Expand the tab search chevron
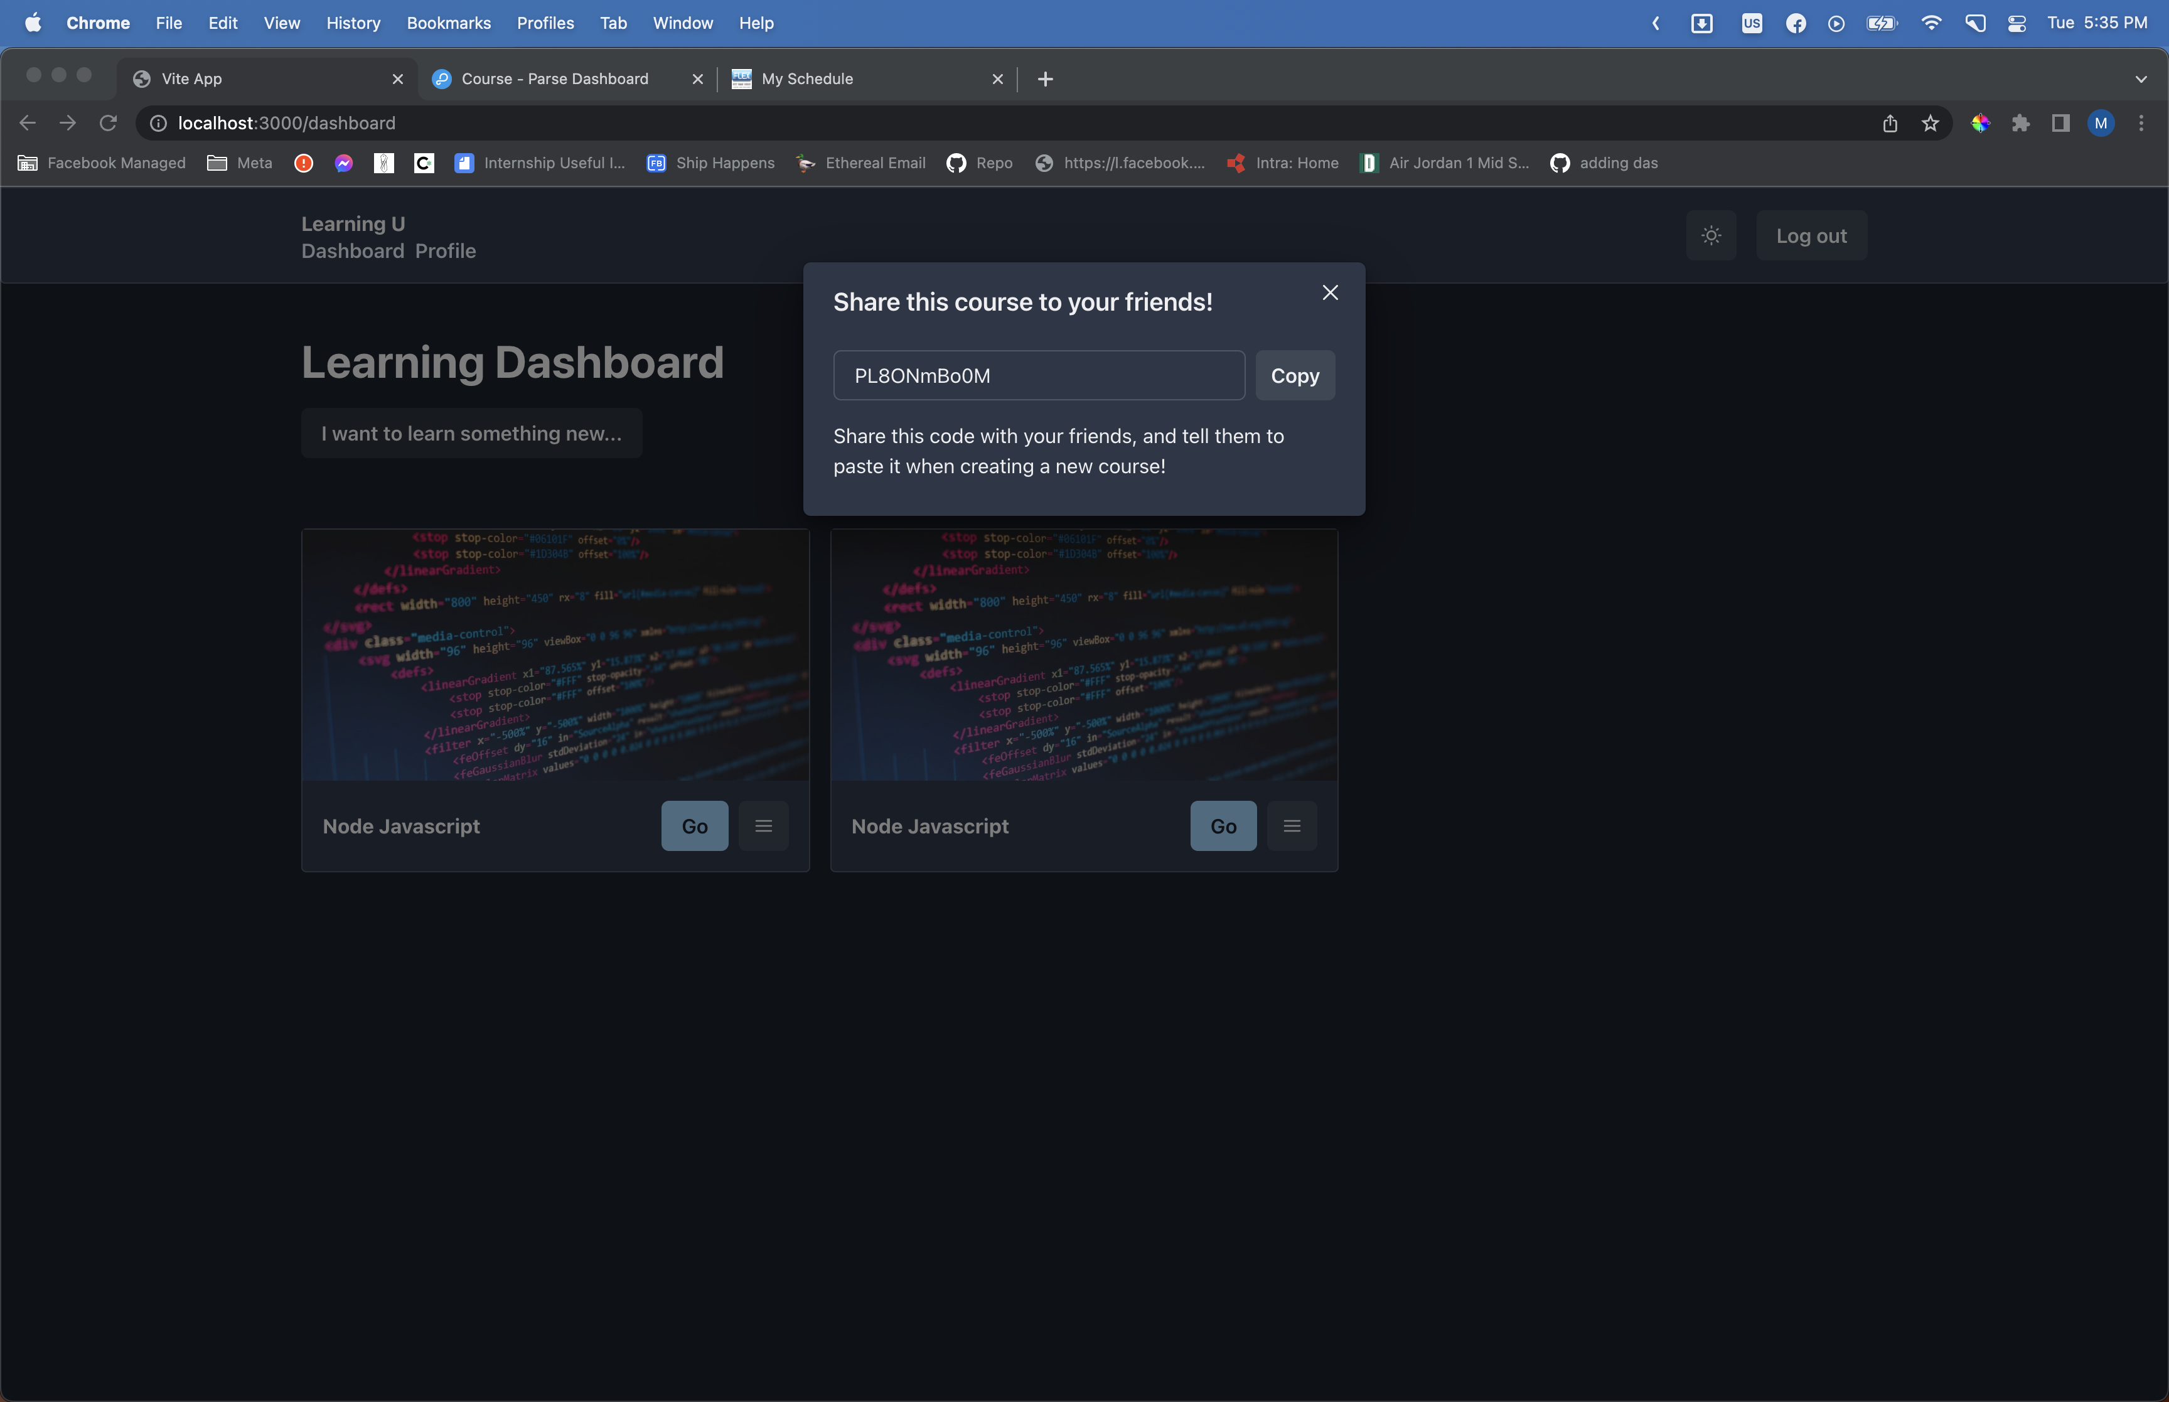This screenshot has height=1402, width=2169. point(2141,79)
